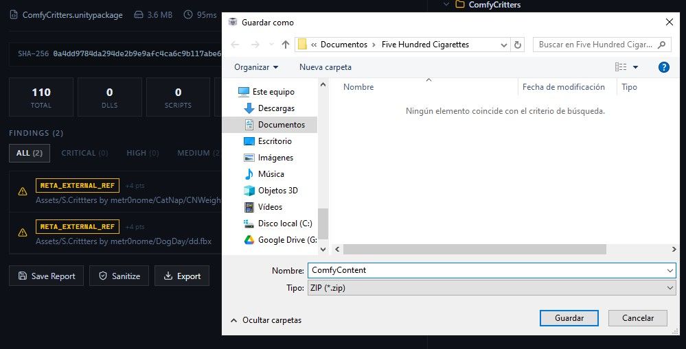Viewport: 686px width, 349px height.
Task: Click Cancelar in the Save dialog
Action: click(637, 318)
